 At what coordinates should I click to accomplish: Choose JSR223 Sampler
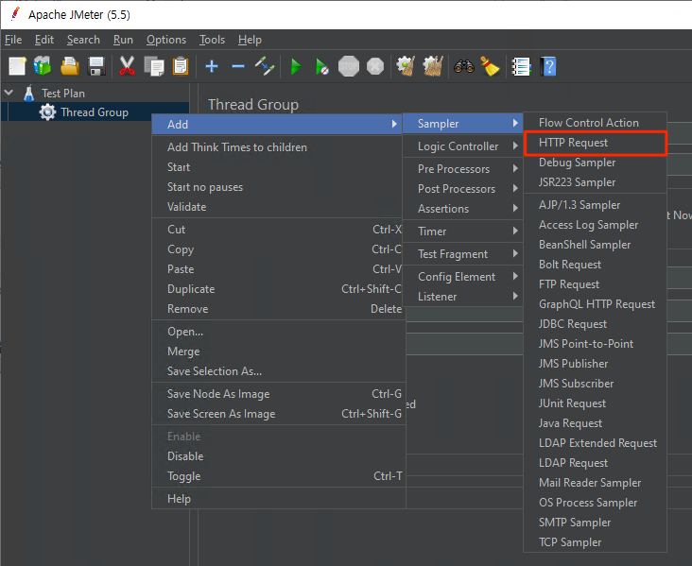[x=595, y=182]
